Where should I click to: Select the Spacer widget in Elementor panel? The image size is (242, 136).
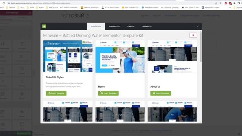click(x=22, y=83)
